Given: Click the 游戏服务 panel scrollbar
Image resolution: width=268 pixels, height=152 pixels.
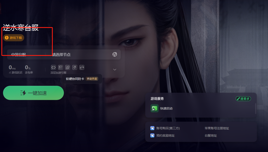Looking at the screenshot, I should pyautogui.click(x=255, y=108).
